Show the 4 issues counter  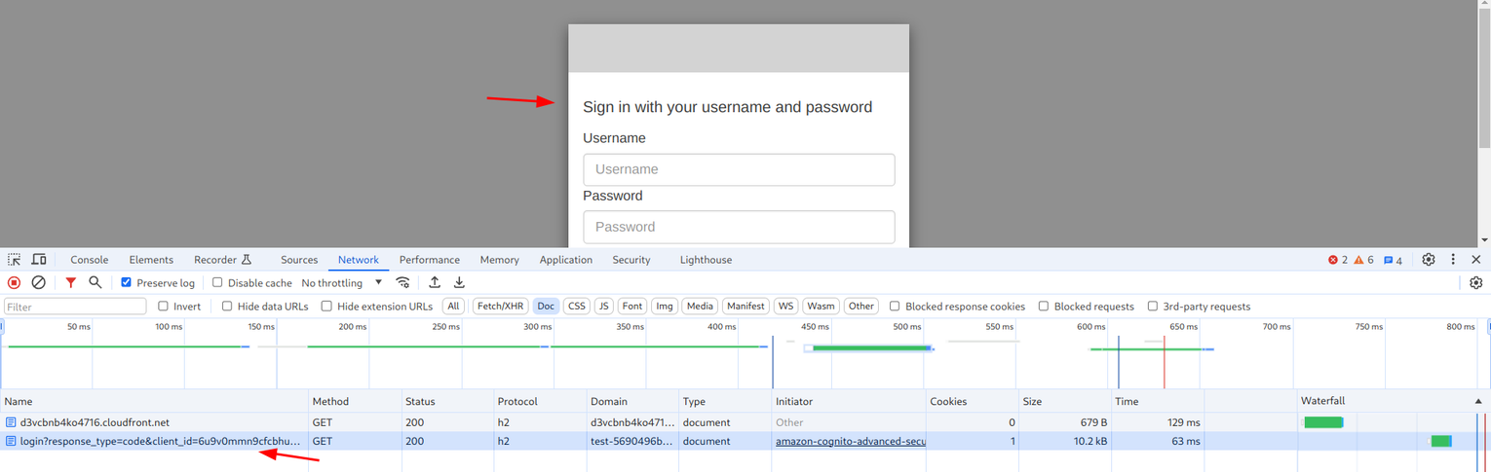click(1394, 260)
